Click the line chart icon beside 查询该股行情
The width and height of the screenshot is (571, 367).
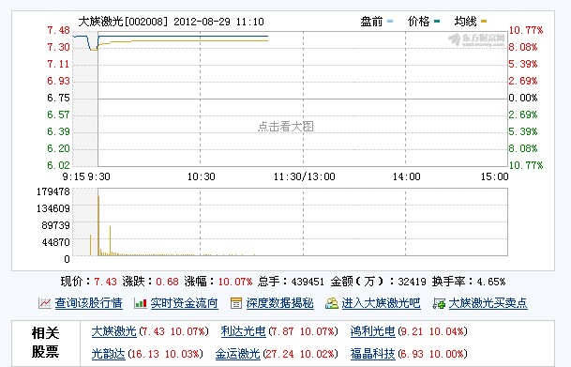click(x=44, y=303)
